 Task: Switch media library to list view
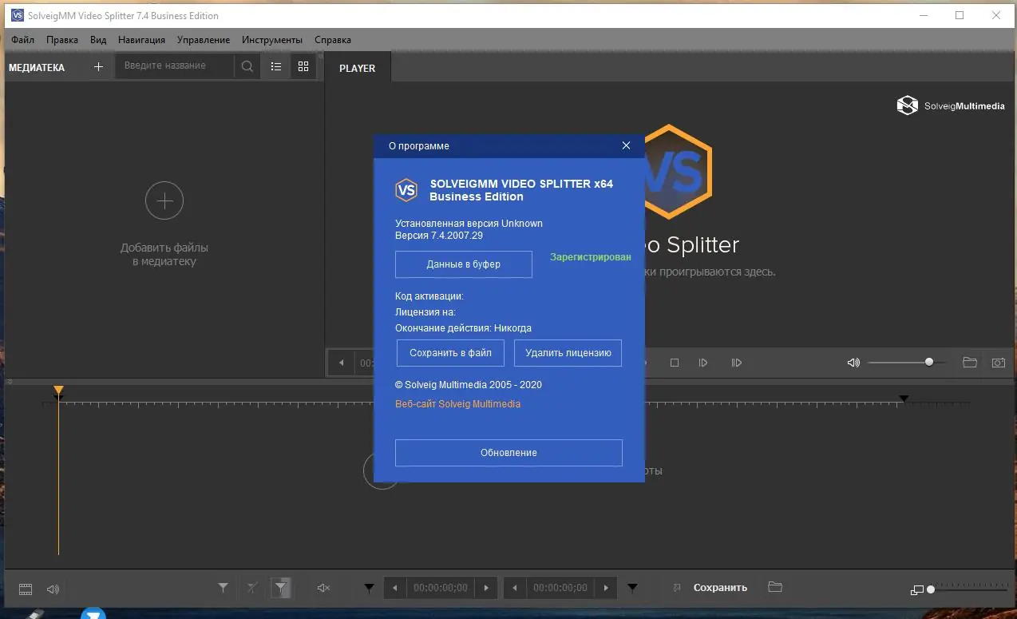click(275, 66)
